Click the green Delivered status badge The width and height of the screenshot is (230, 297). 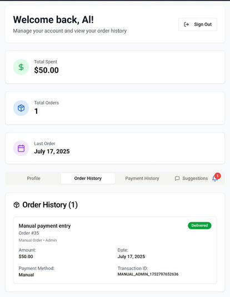click(x=199, y=226)
